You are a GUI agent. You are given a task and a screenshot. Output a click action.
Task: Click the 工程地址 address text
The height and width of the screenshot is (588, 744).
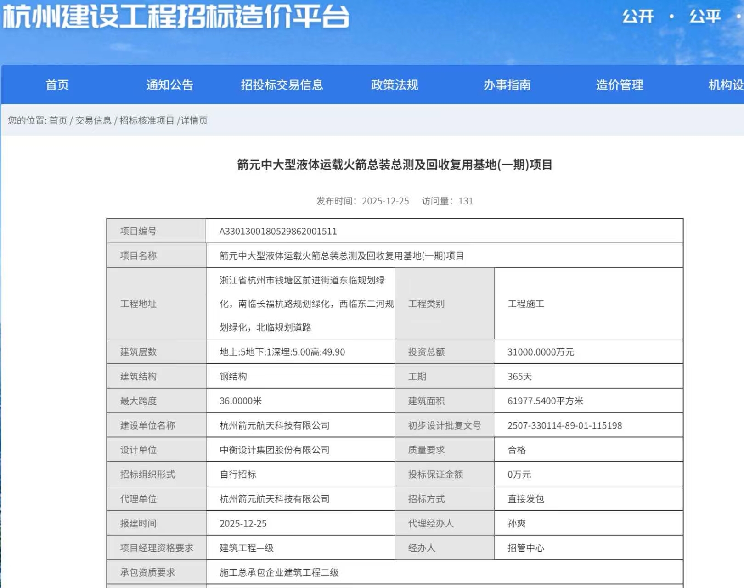click(307, 304)
